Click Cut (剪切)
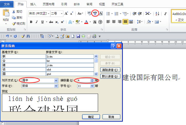Viewport: 186px width, 125px height. click(x=17, y=11)
